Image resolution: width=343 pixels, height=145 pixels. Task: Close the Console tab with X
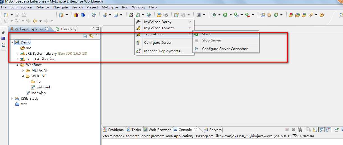[x=196, y=130]
